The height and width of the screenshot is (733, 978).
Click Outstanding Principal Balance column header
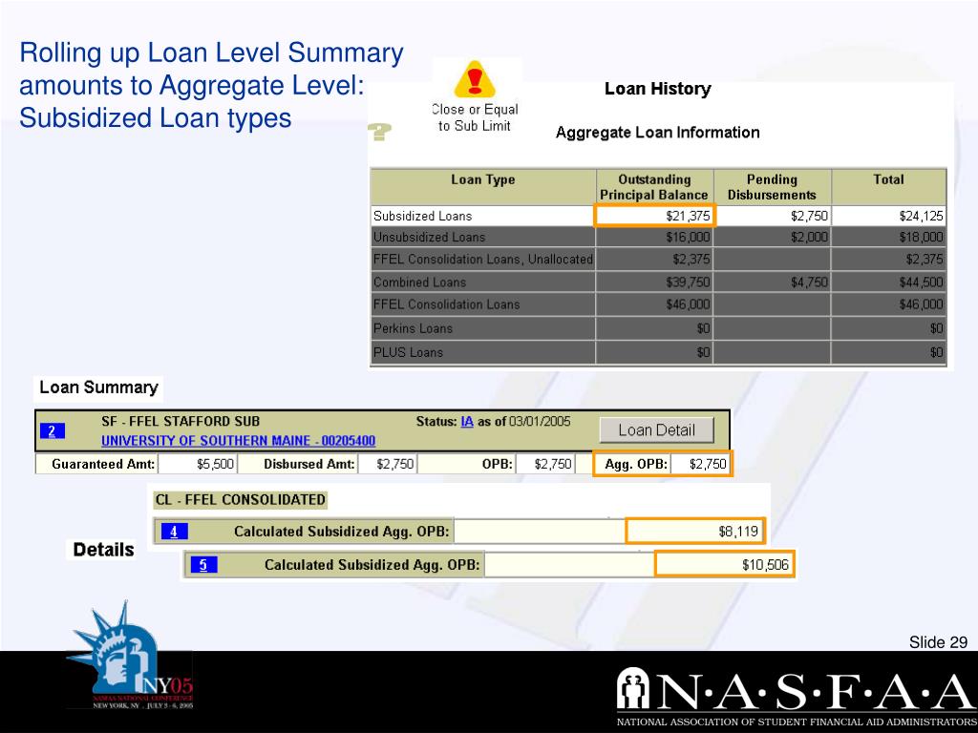tap(653, 187)
